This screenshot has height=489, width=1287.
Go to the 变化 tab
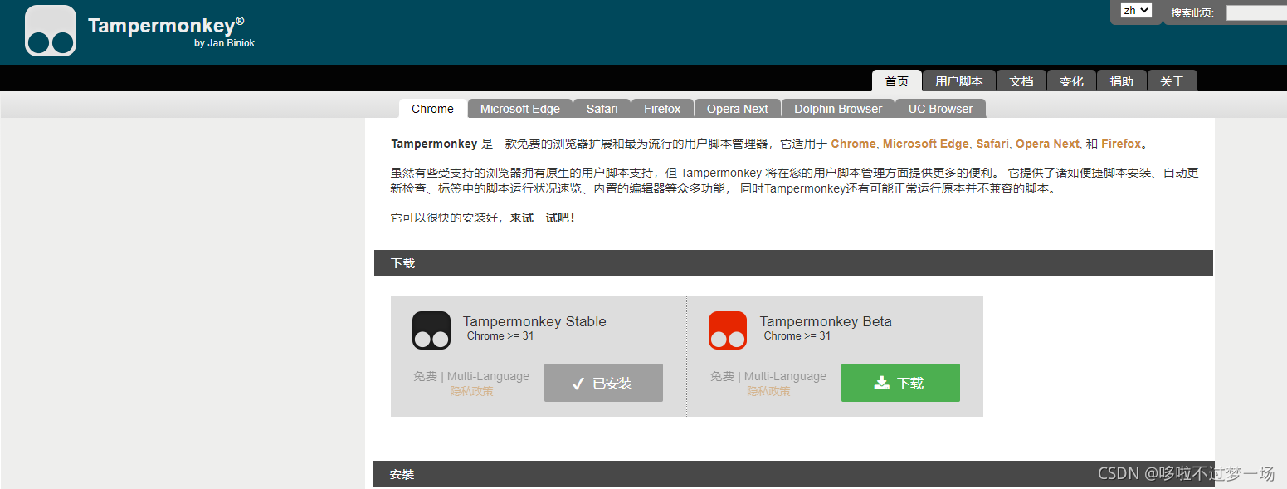(x=1071, y=81)
